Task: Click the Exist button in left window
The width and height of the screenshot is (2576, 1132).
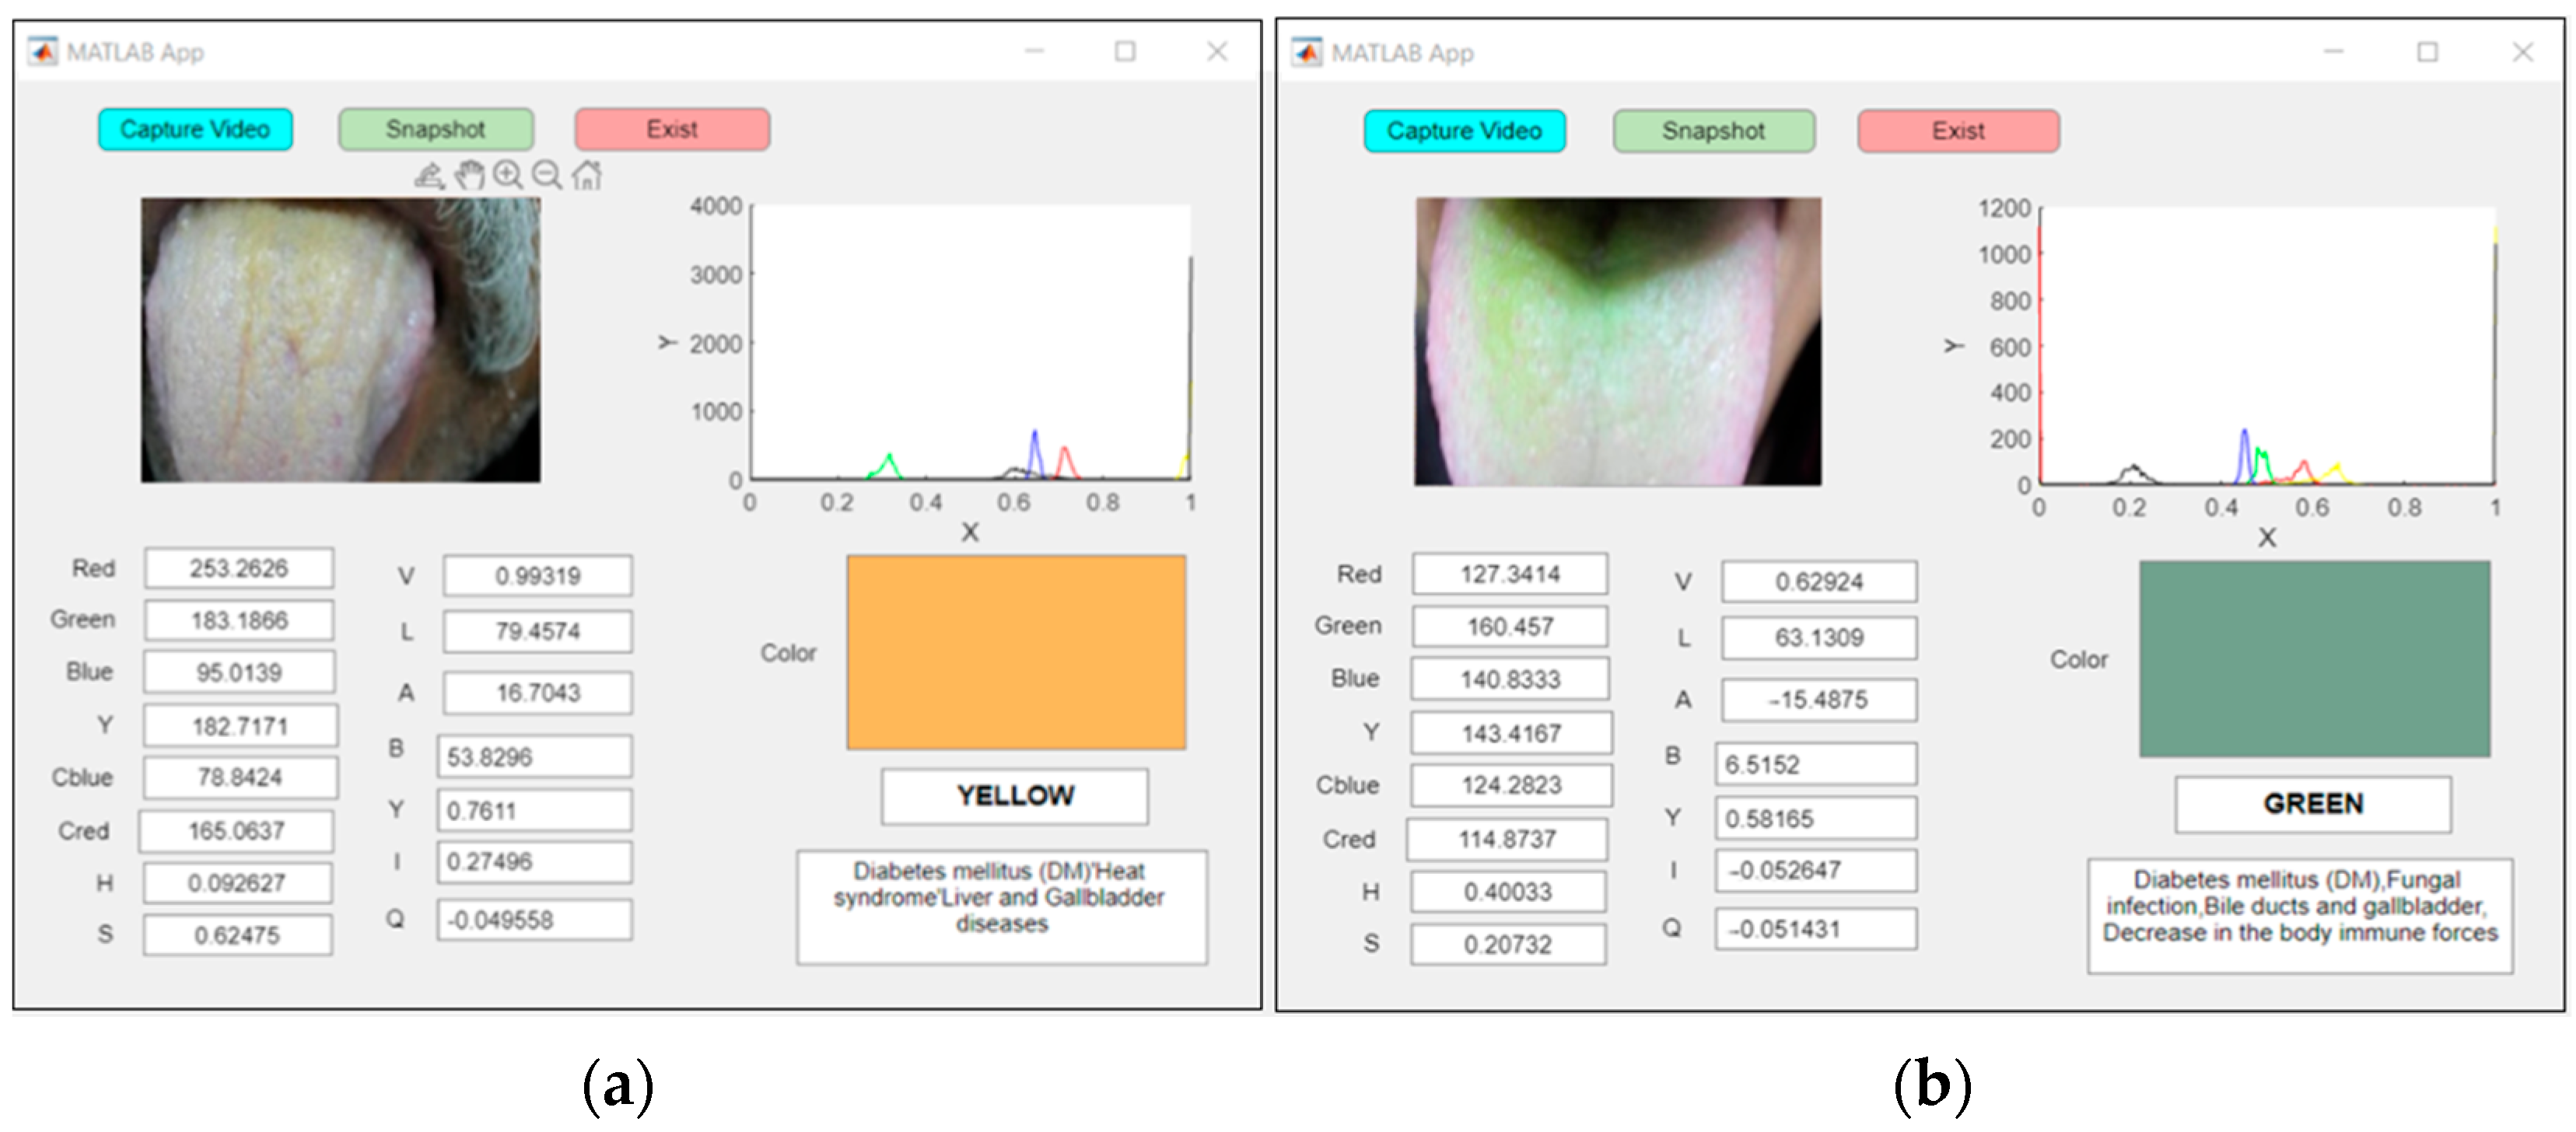Action: 671,129
